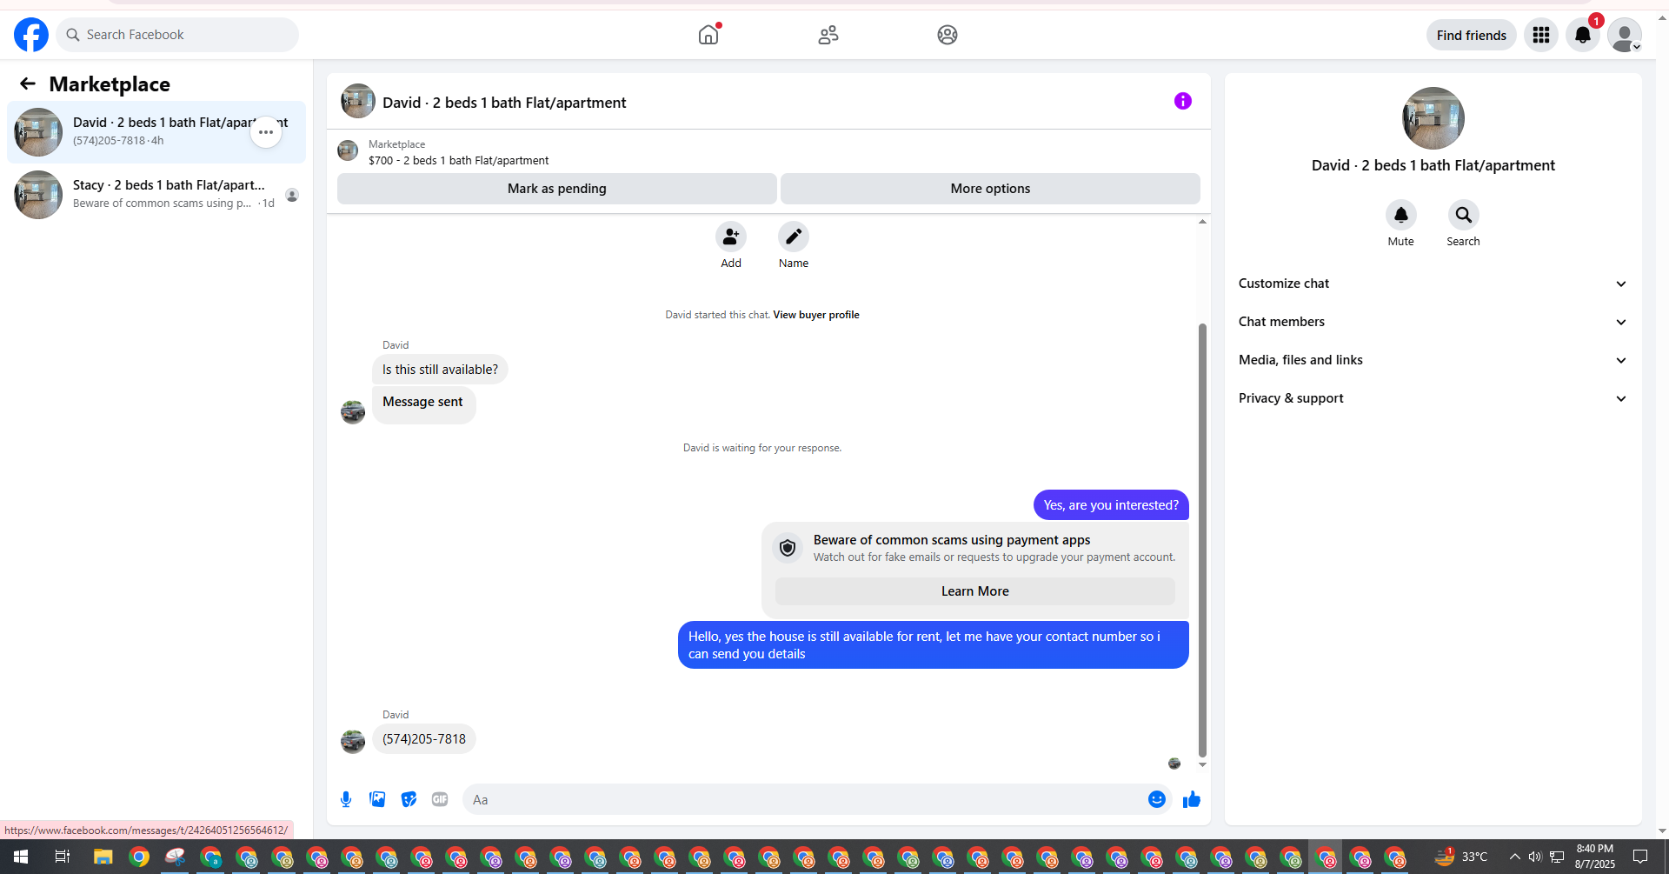The height and width of the screenshot is (874, 1669).
Task: Open the account profile menu
Action: click(x=1624, y=35)
